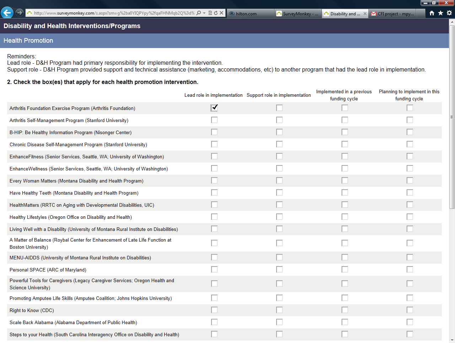This screenshot has width=455, height=343.
Task: Click the vertical scrollbar thumb
Action: point(452,117)
